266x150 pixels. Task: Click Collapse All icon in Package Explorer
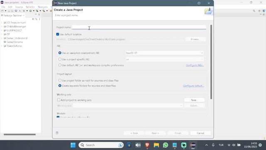tap(33, 19)
